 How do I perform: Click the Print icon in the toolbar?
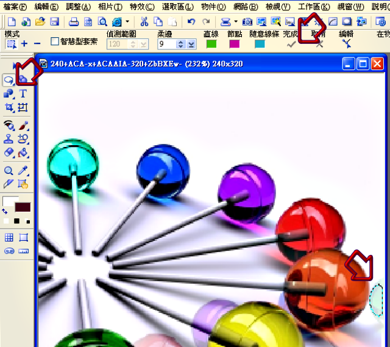(74, 22)
